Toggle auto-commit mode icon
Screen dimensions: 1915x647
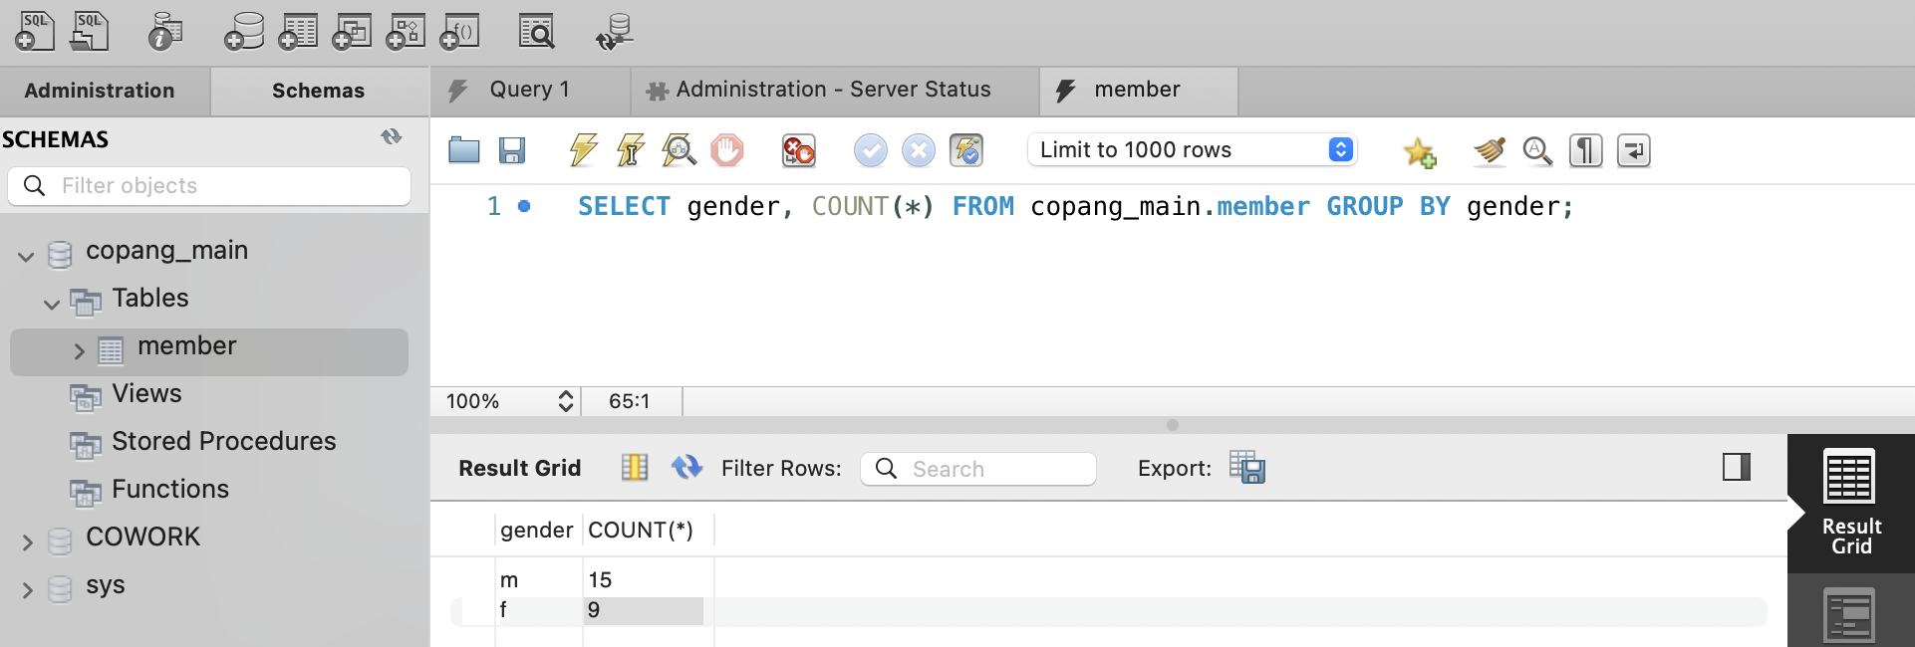point(966,150)
